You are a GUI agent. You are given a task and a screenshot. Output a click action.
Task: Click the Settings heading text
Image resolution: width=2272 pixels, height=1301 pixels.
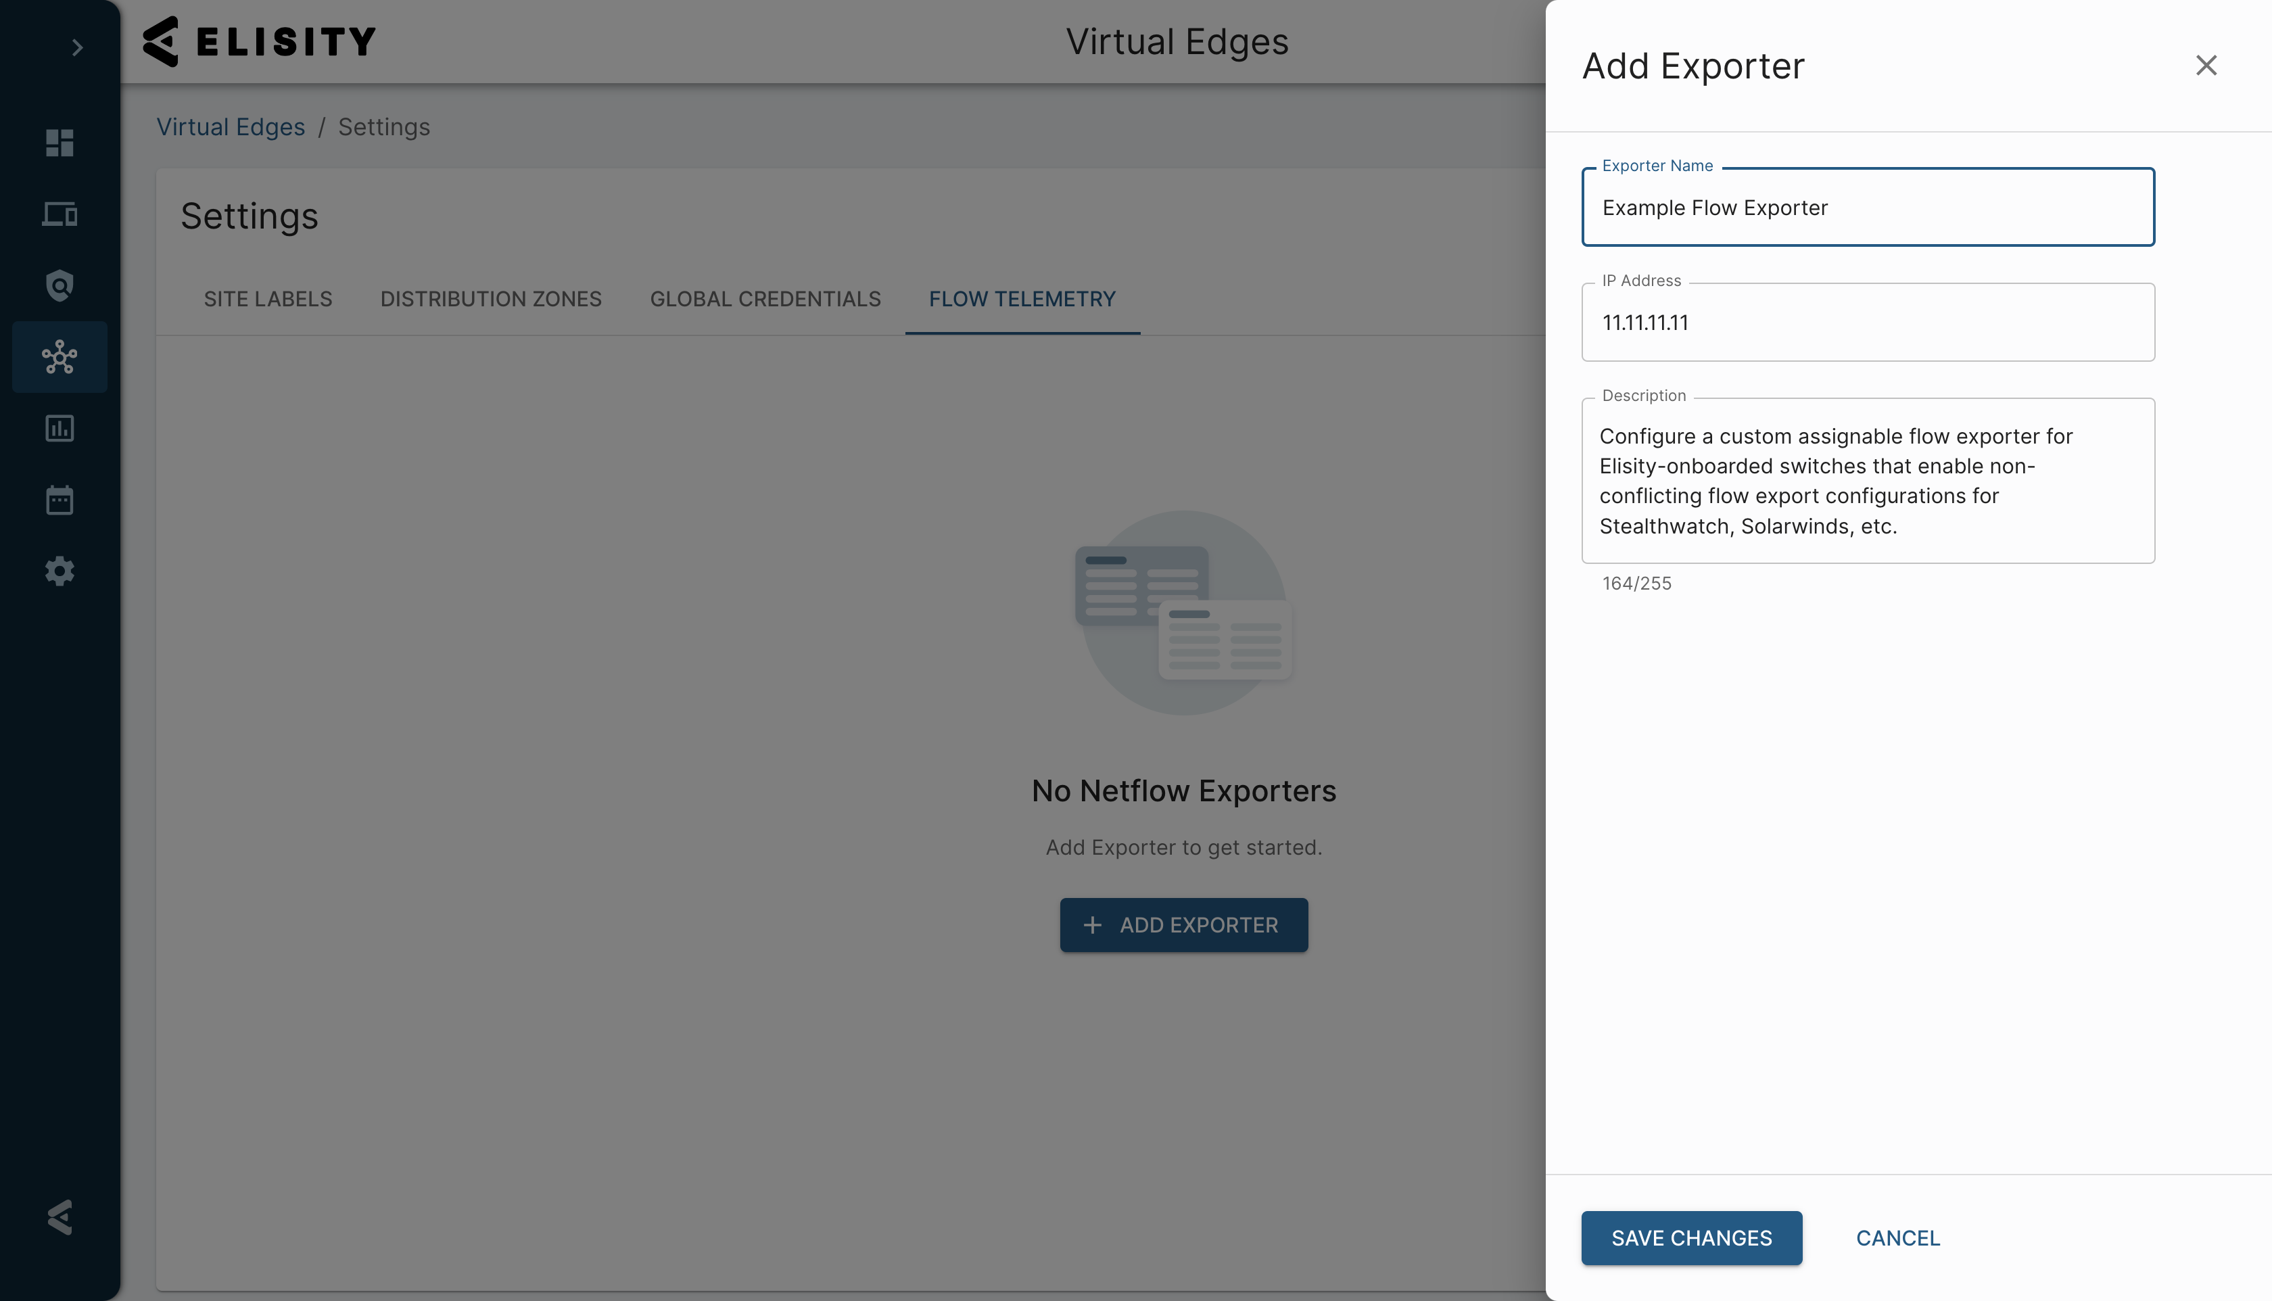click(250, 216)
